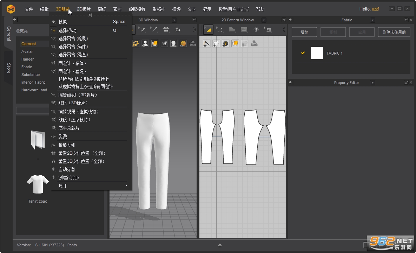Viewport: 416px width, 253px height.
Task: Click the pin arrow left of Fabric panel
Action: pyautogui.click(x=290, y=20)
